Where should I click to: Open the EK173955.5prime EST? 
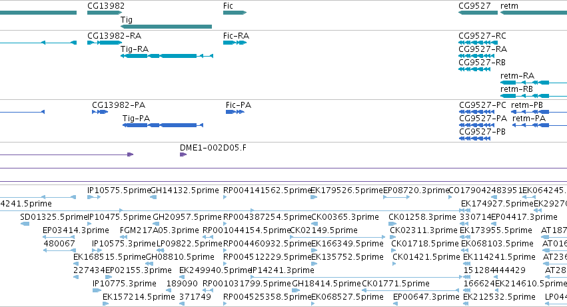(x=464, y=237)
